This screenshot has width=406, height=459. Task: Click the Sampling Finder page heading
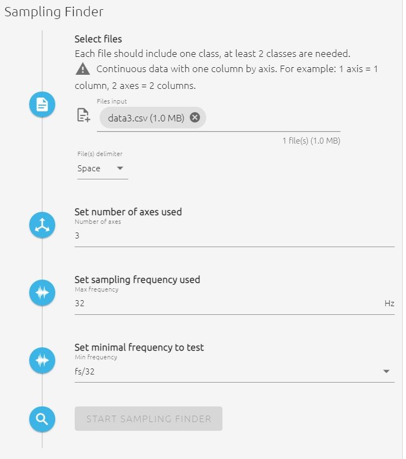click(54, 11)
